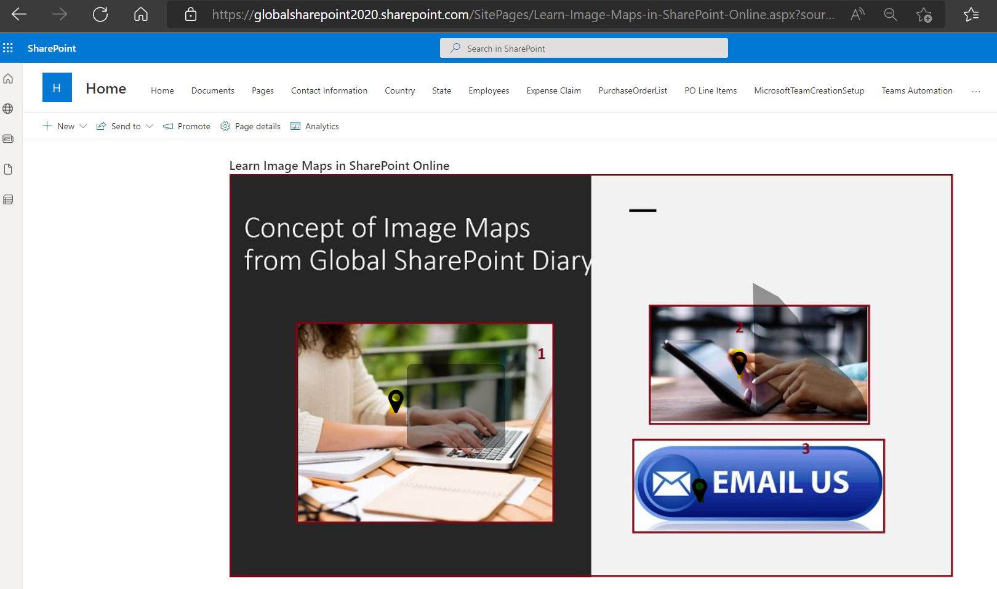Image resolution: width=997 pixels, height=589 pixels.
Task: Click the Search in SharePoint field
Action: pyautogui.click(x=583, y=48)
